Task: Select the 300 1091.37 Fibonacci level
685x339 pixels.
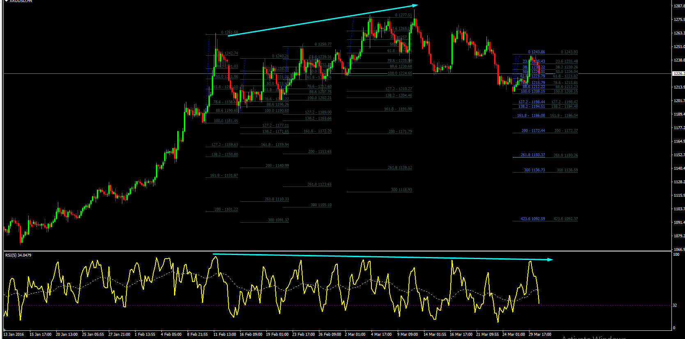Action: point(278,220)
